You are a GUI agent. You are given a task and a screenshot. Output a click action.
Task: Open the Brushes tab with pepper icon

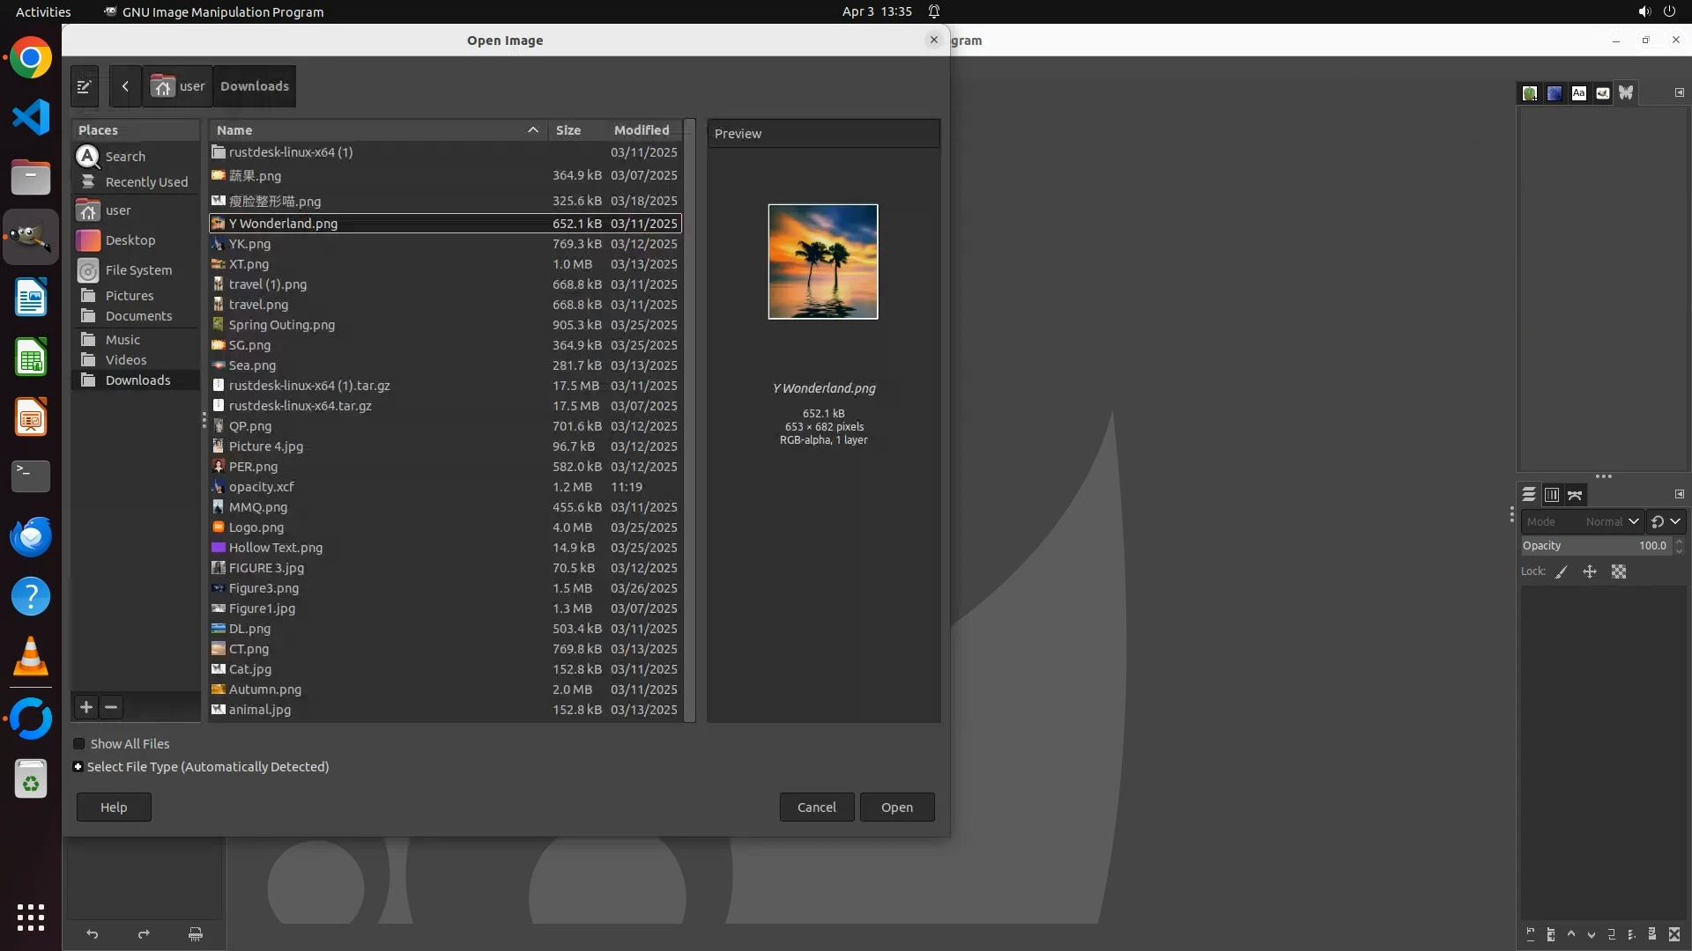[x=1530, y=93]
